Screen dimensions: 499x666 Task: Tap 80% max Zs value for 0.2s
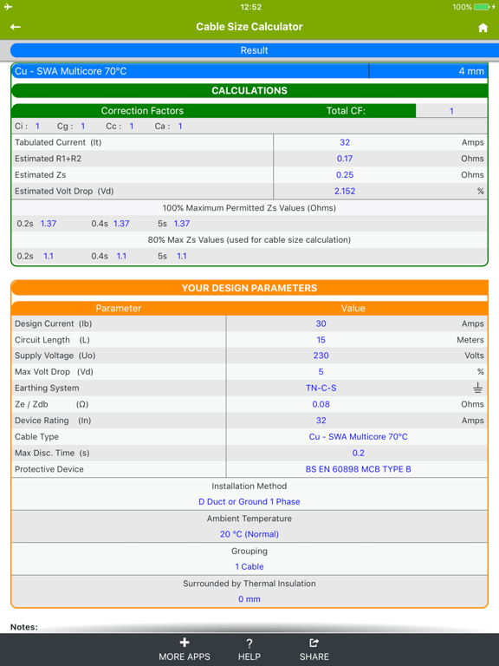pyautogui.click(x=49, y=256)
